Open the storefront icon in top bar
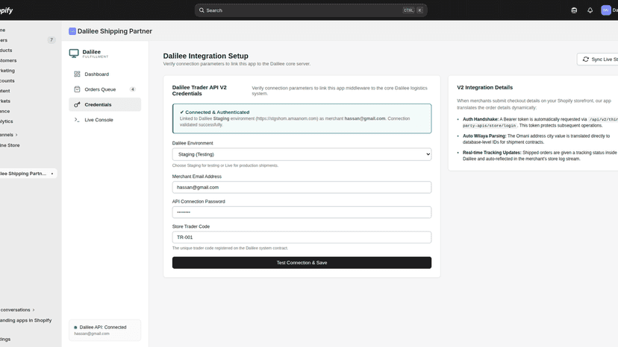 [574, 10]
